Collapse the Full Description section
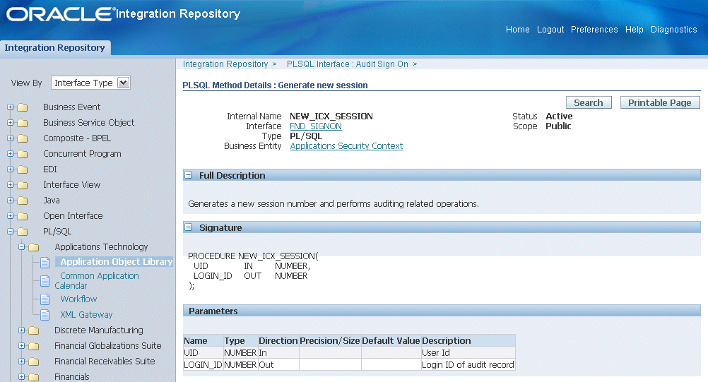The image size is (708, 382). coord(188,175)
